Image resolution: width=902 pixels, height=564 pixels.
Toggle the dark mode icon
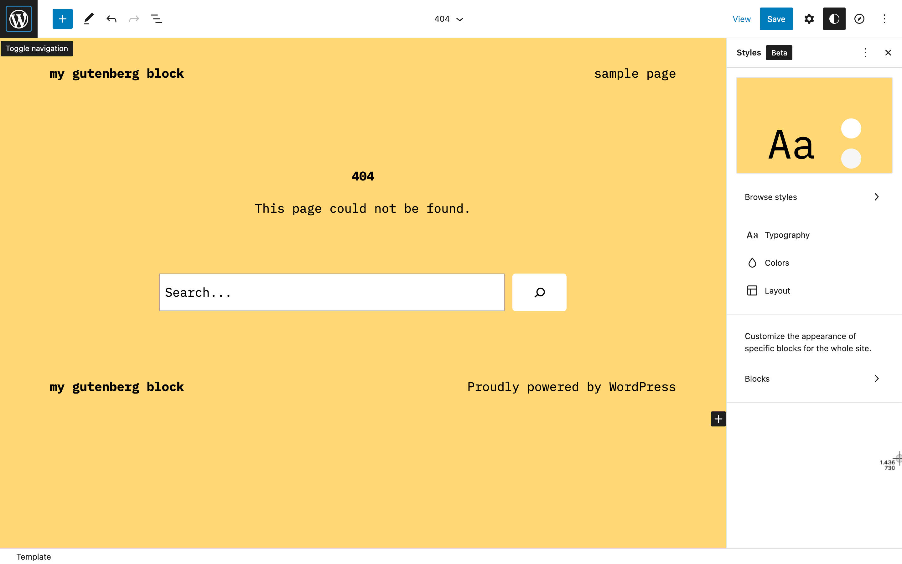pyautogui.click(x=834, y=19)
